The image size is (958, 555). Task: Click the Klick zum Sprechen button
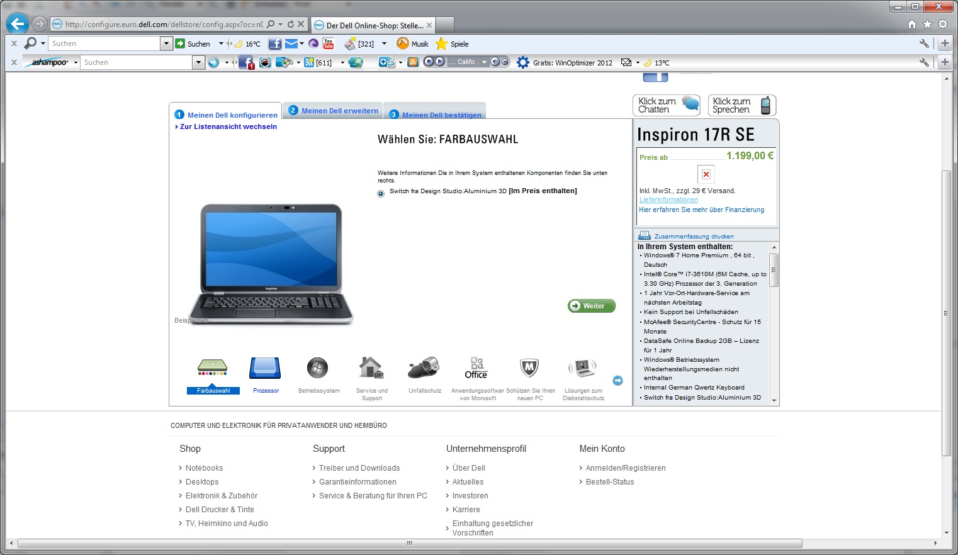pyautogui.click(x=742, y=105)
